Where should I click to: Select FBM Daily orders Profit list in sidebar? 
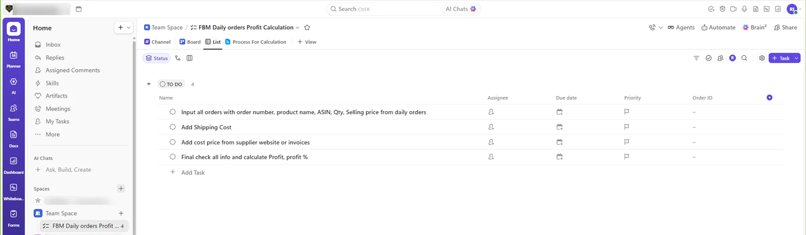83,226
